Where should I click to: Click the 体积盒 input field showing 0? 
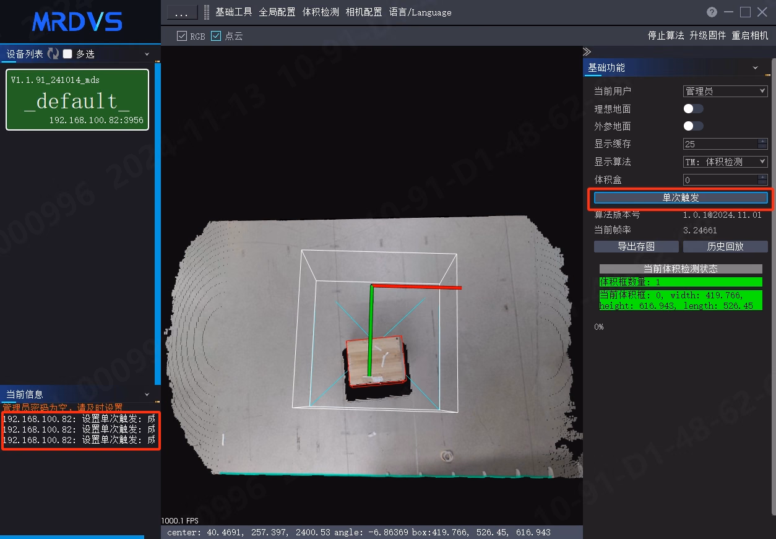coord(721,180)
